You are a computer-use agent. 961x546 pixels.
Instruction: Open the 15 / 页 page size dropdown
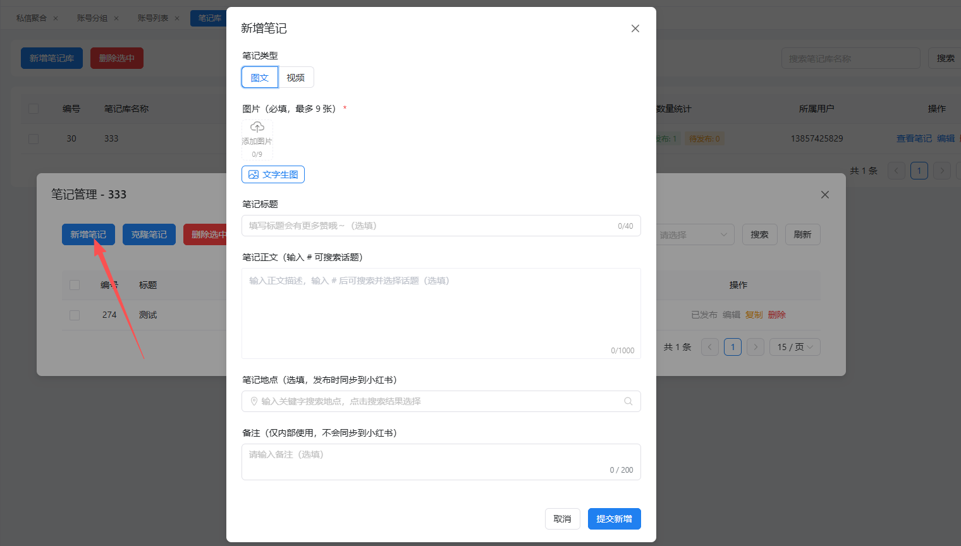795,347
